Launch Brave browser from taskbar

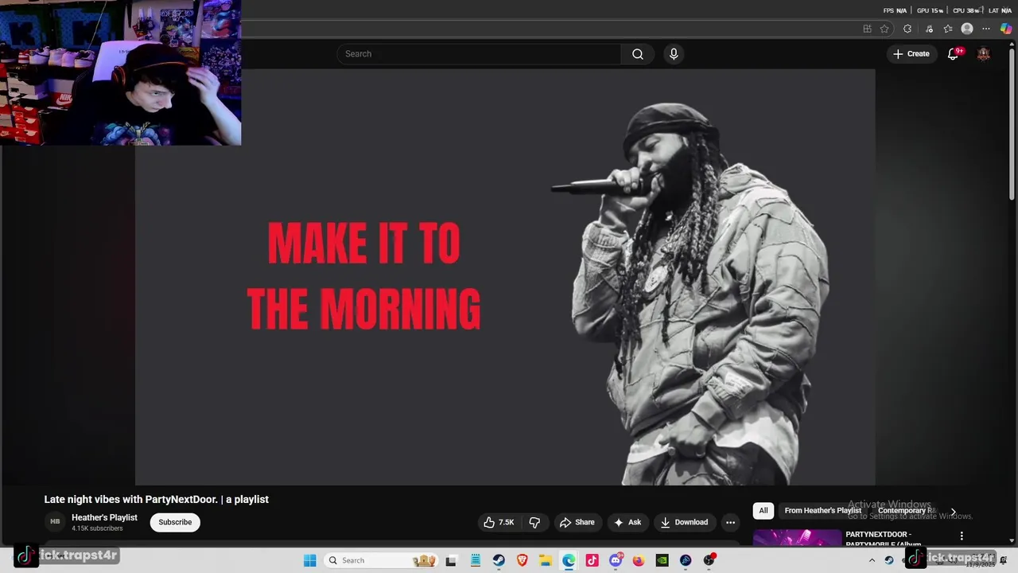[x=522, y=560]
